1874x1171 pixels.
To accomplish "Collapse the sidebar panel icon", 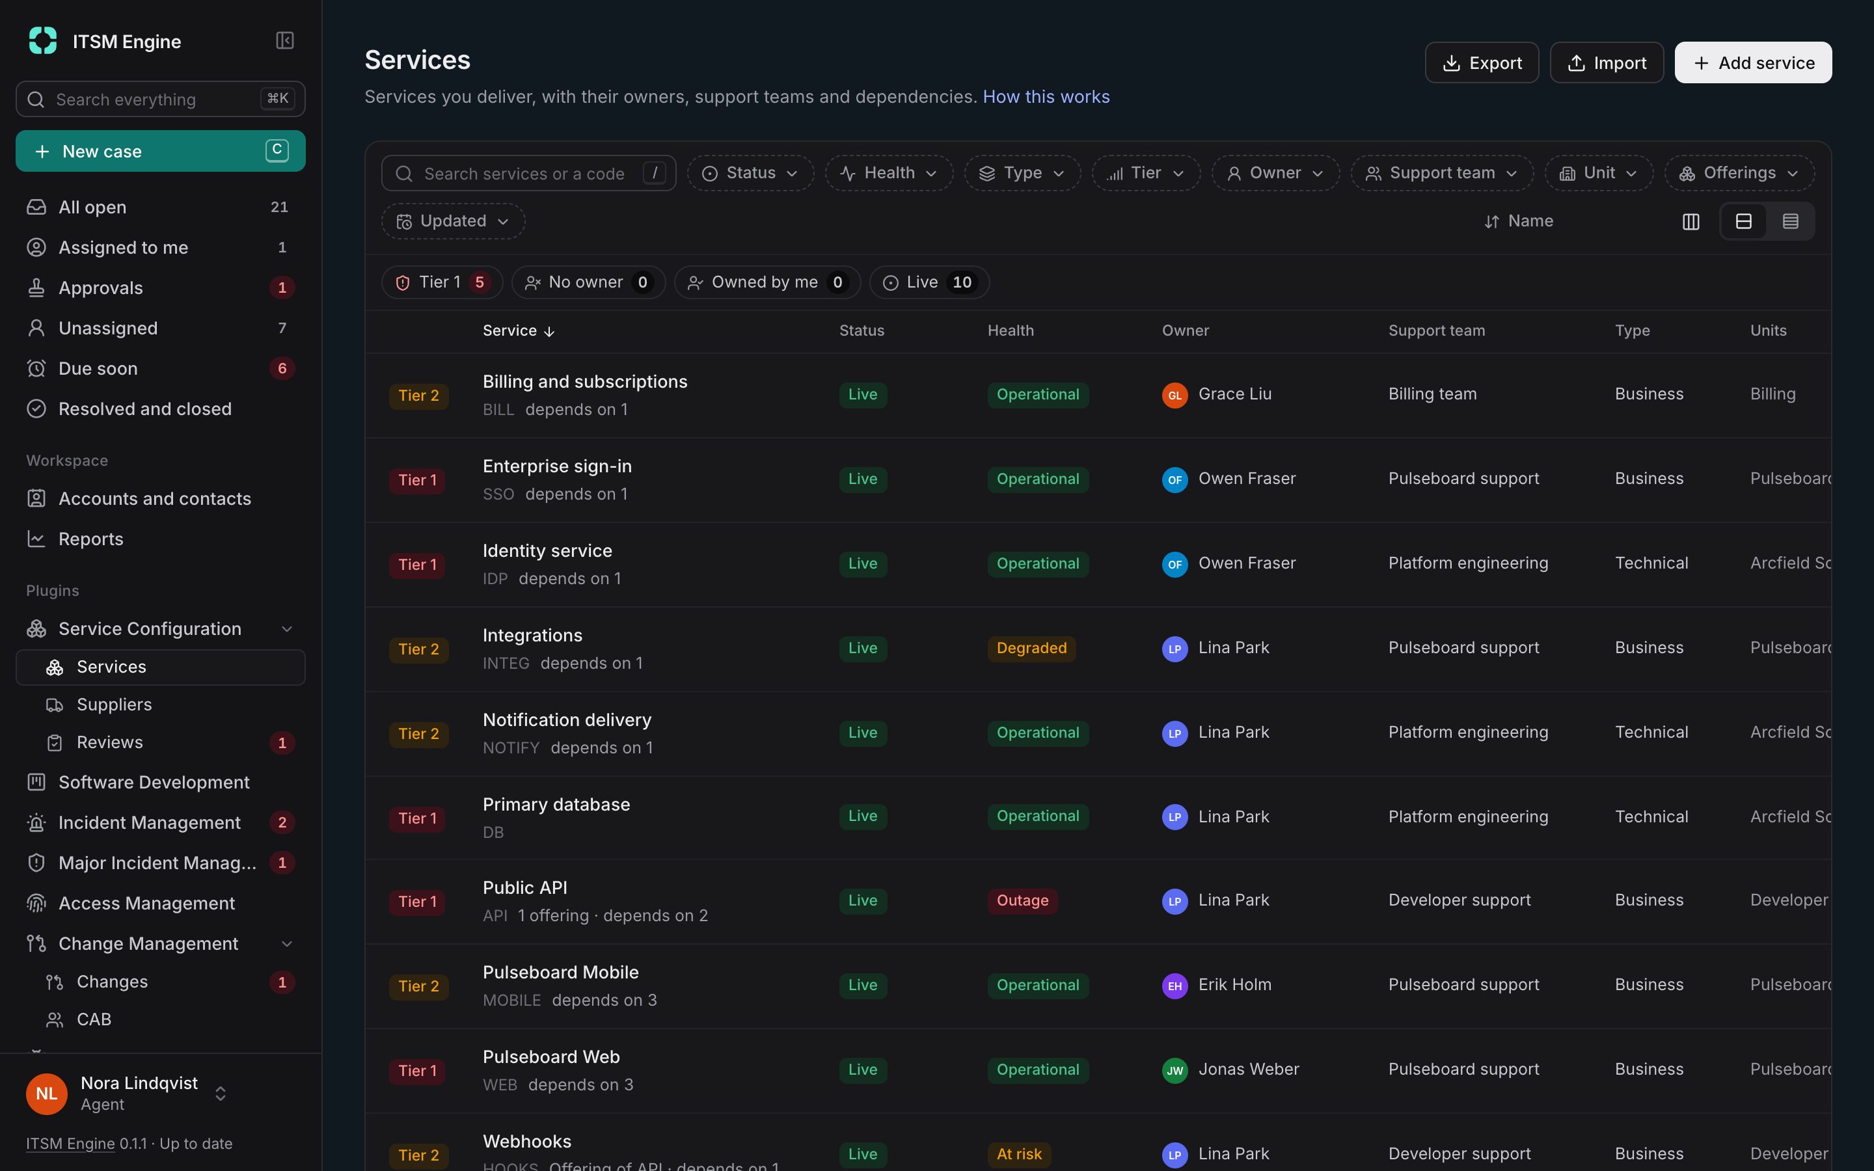I will [x=284, y=40].
